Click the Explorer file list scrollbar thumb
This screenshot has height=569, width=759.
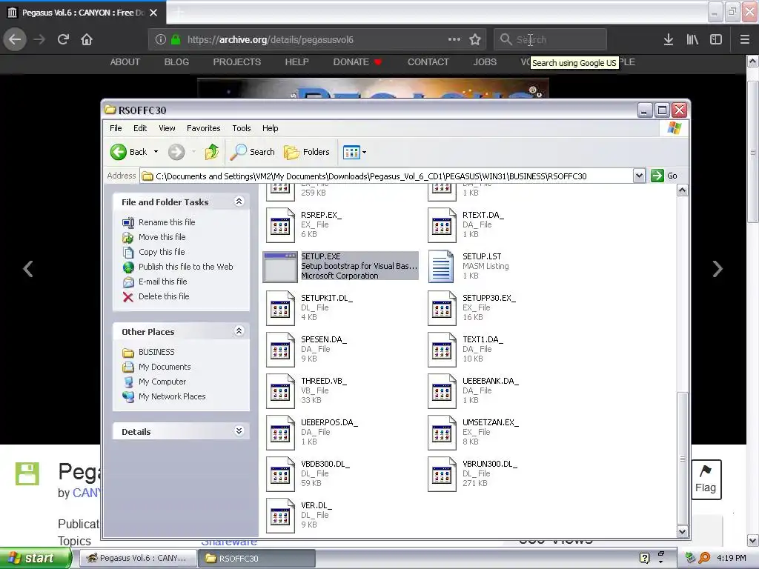682,458
